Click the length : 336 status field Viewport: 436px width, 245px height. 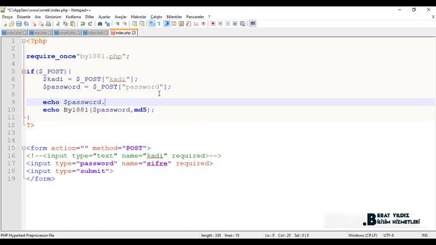tap(211, 235)
